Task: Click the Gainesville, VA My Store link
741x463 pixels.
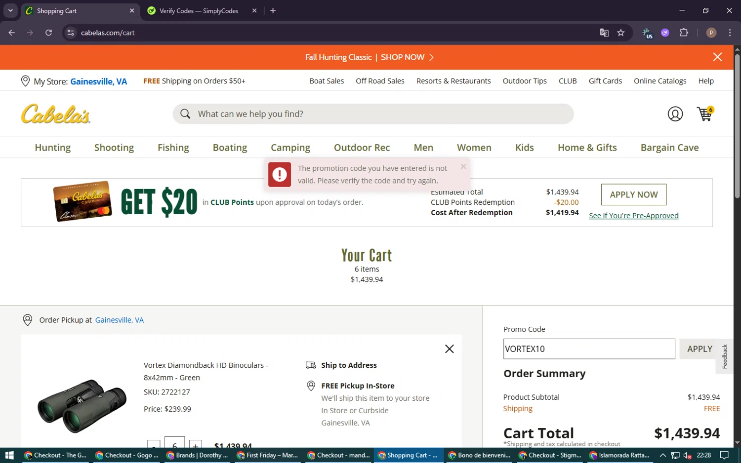Action: pos(99,81)
